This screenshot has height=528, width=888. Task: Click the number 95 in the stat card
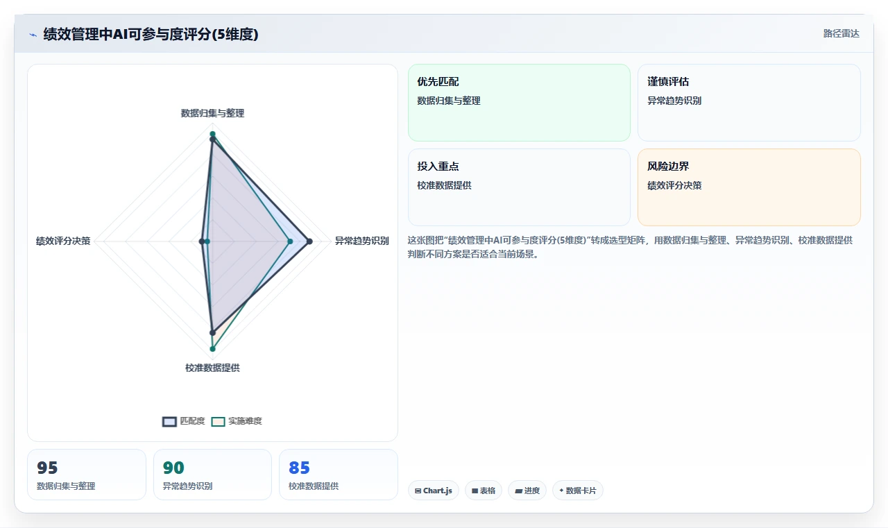pyautogui.click(x=47, y=468)
